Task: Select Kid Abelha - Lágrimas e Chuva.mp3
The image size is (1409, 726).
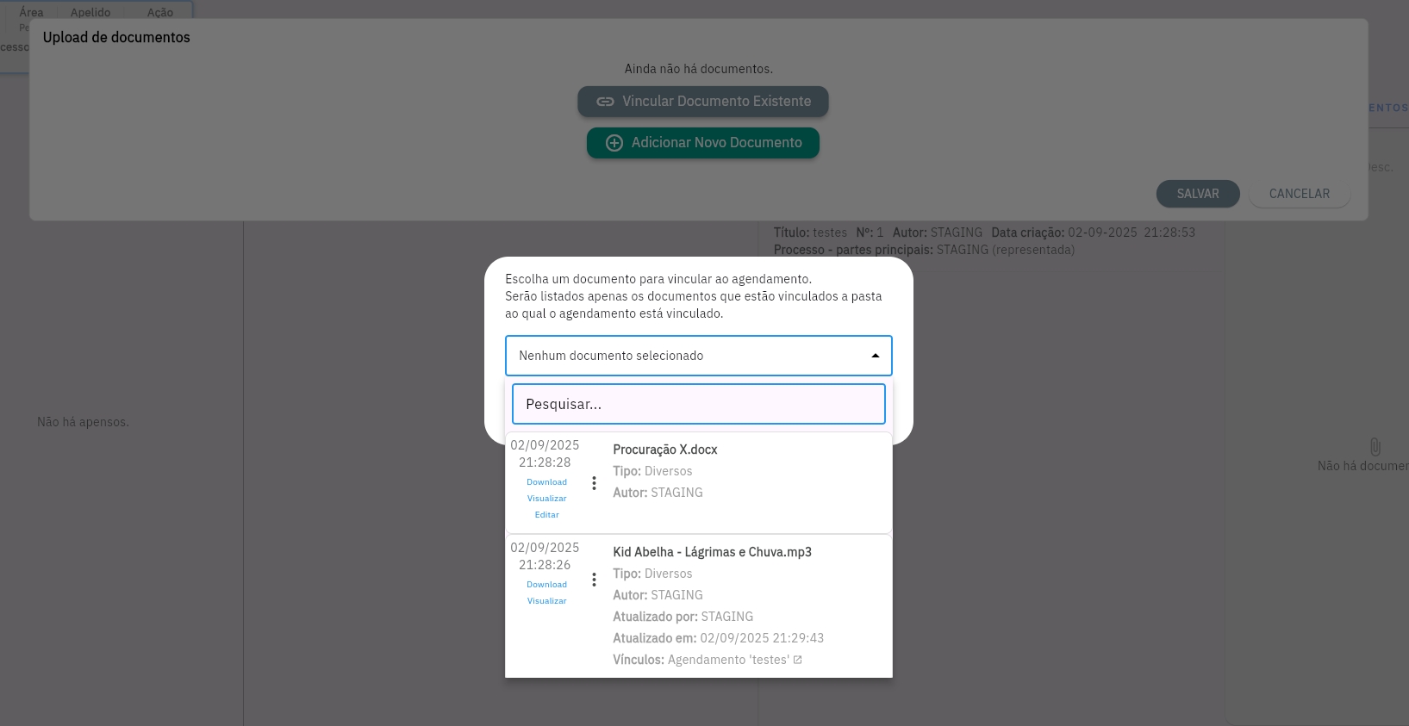Action: 712,552
